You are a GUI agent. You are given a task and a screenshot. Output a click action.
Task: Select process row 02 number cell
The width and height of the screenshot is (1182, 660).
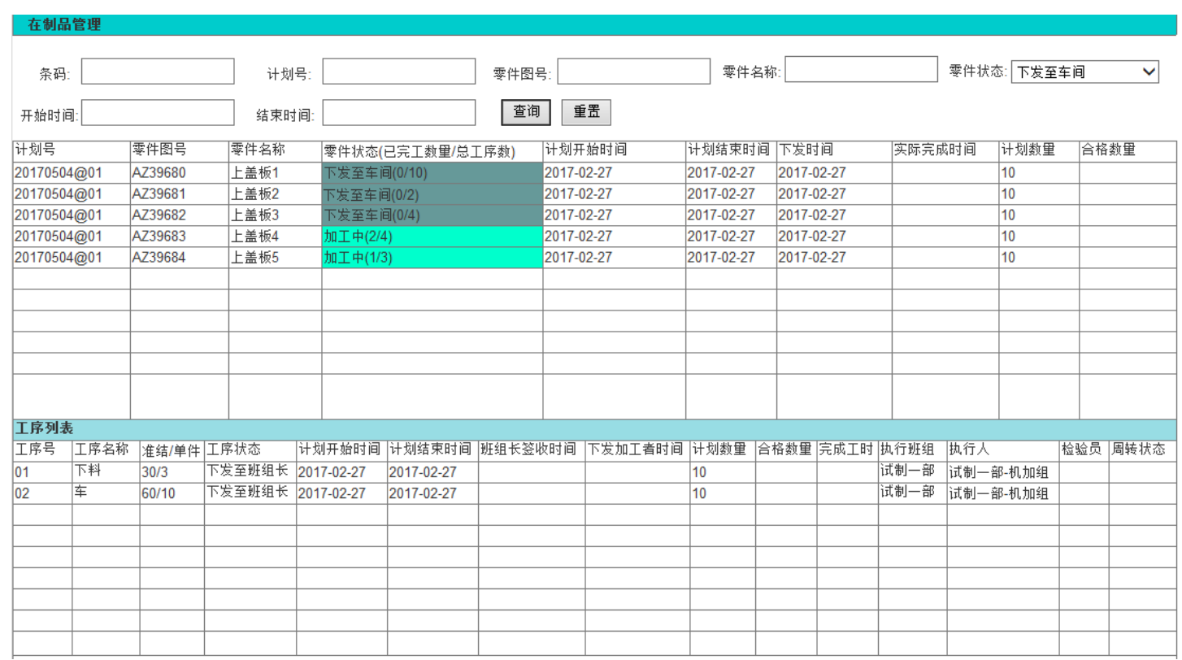(42, 493)
